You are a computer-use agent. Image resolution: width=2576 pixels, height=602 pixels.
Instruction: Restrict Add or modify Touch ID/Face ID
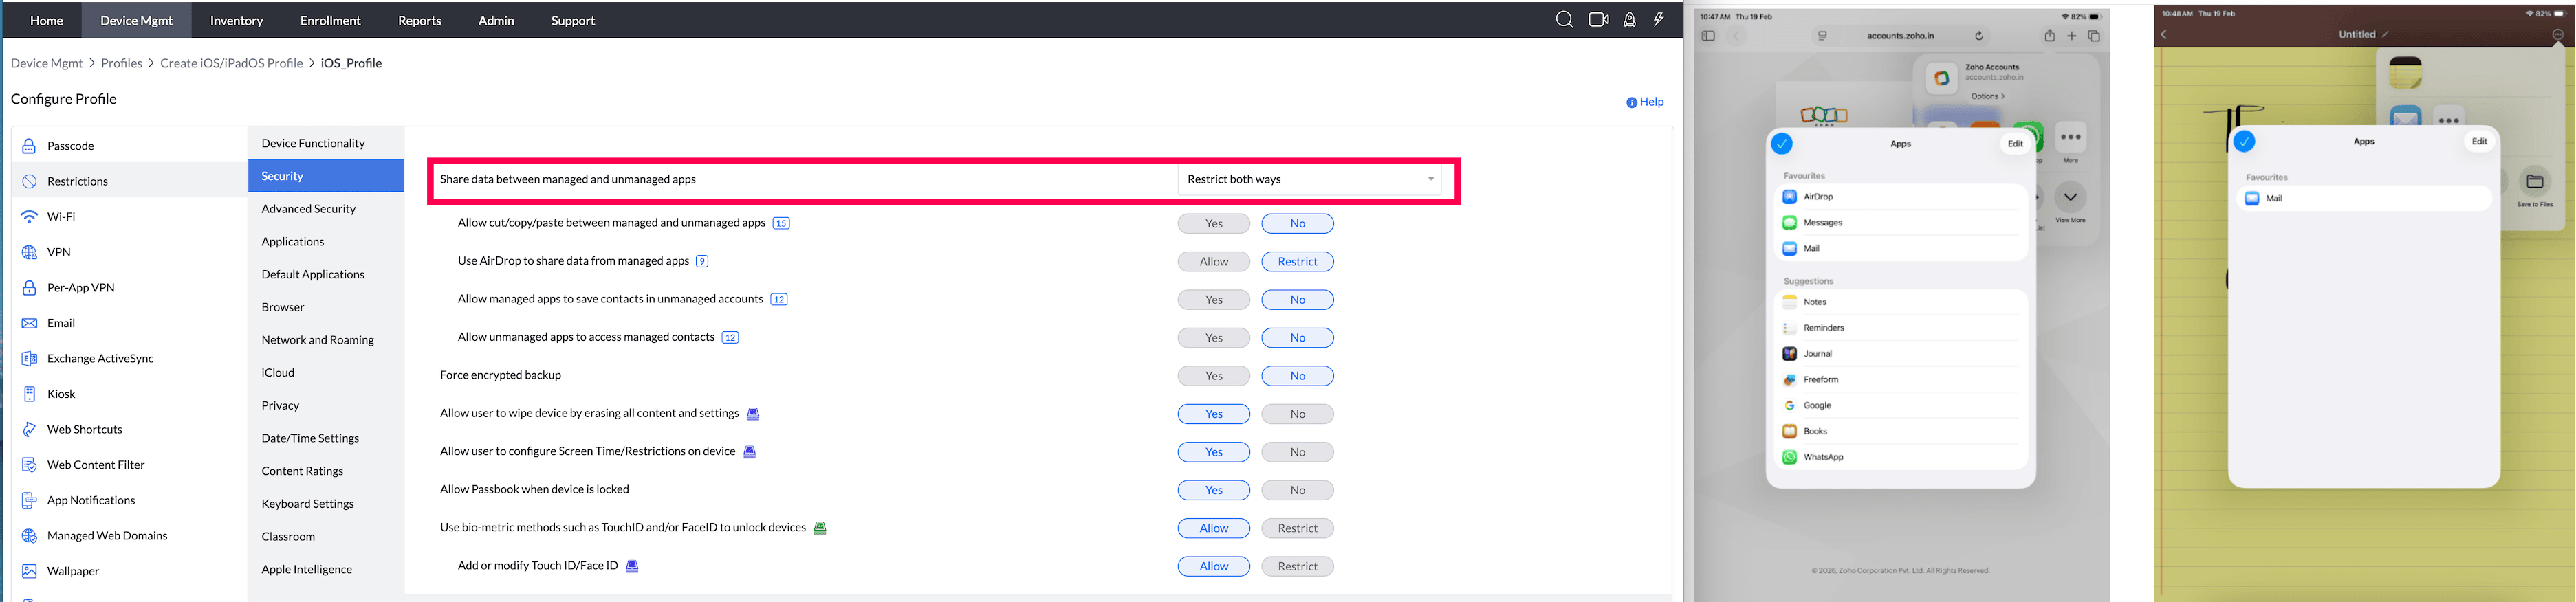1298,566
